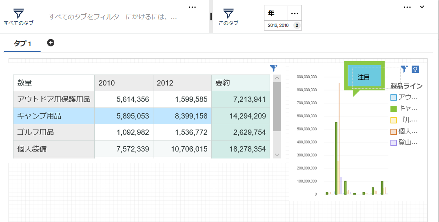Open the 年 filter ellipsis menu
This screenshot has width=439, height=222.
[x=295, y=13]
